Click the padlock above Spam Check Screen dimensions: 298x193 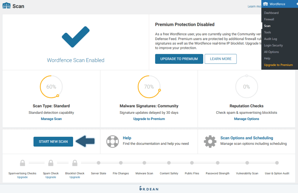point(51,163)
